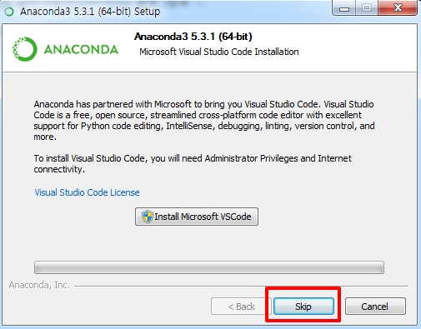Click the empty installation progress bar
The width and height of the screenshot is (421, 329).
[x=209, y=267]
